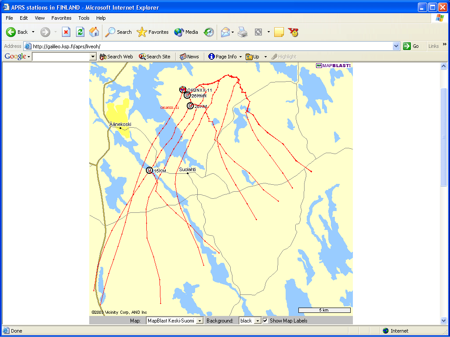
Task: Click the Internet zone globe in status bar
Action: click(x=386, y=331)
